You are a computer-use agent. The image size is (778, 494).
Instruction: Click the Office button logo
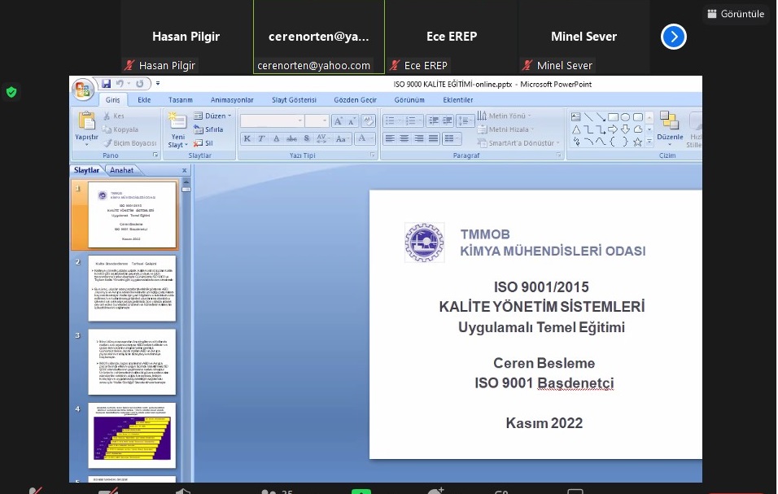[x=83, y=89]
